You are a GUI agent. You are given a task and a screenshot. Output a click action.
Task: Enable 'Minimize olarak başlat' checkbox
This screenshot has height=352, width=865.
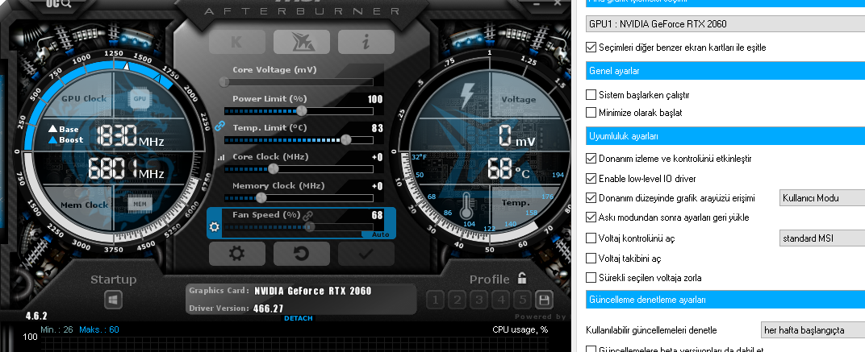pos(591,113)
